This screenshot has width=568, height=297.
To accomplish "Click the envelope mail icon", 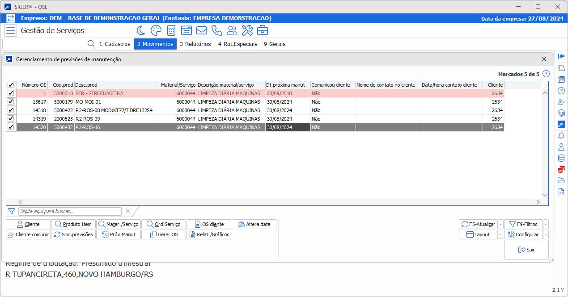I will click(201, 30).
